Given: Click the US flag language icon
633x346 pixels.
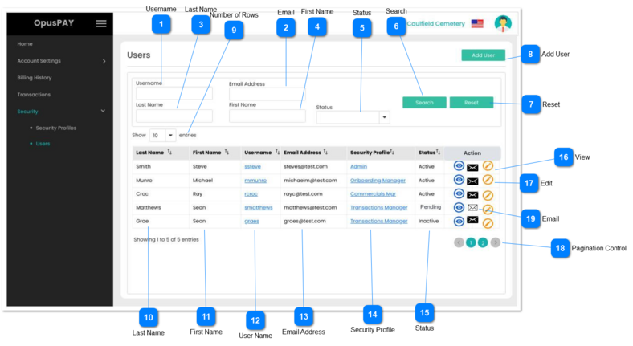Looking at the screenshot, I should click(x=477, y=24).
